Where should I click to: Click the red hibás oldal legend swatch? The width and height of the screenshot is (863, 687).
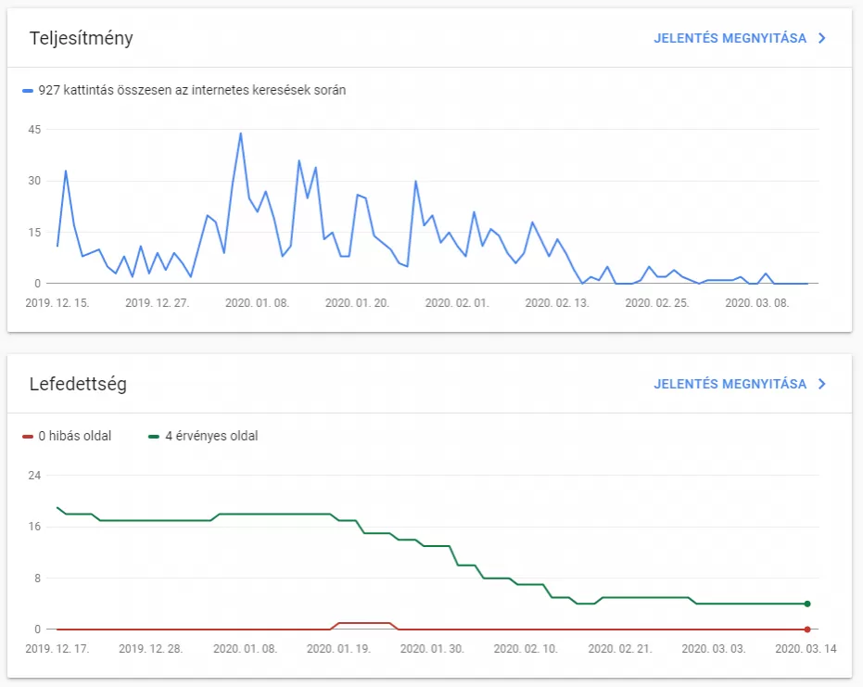click(28, 436)
